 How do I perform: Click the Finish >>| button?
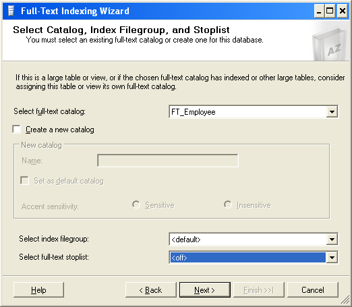[x=259, y=290]
